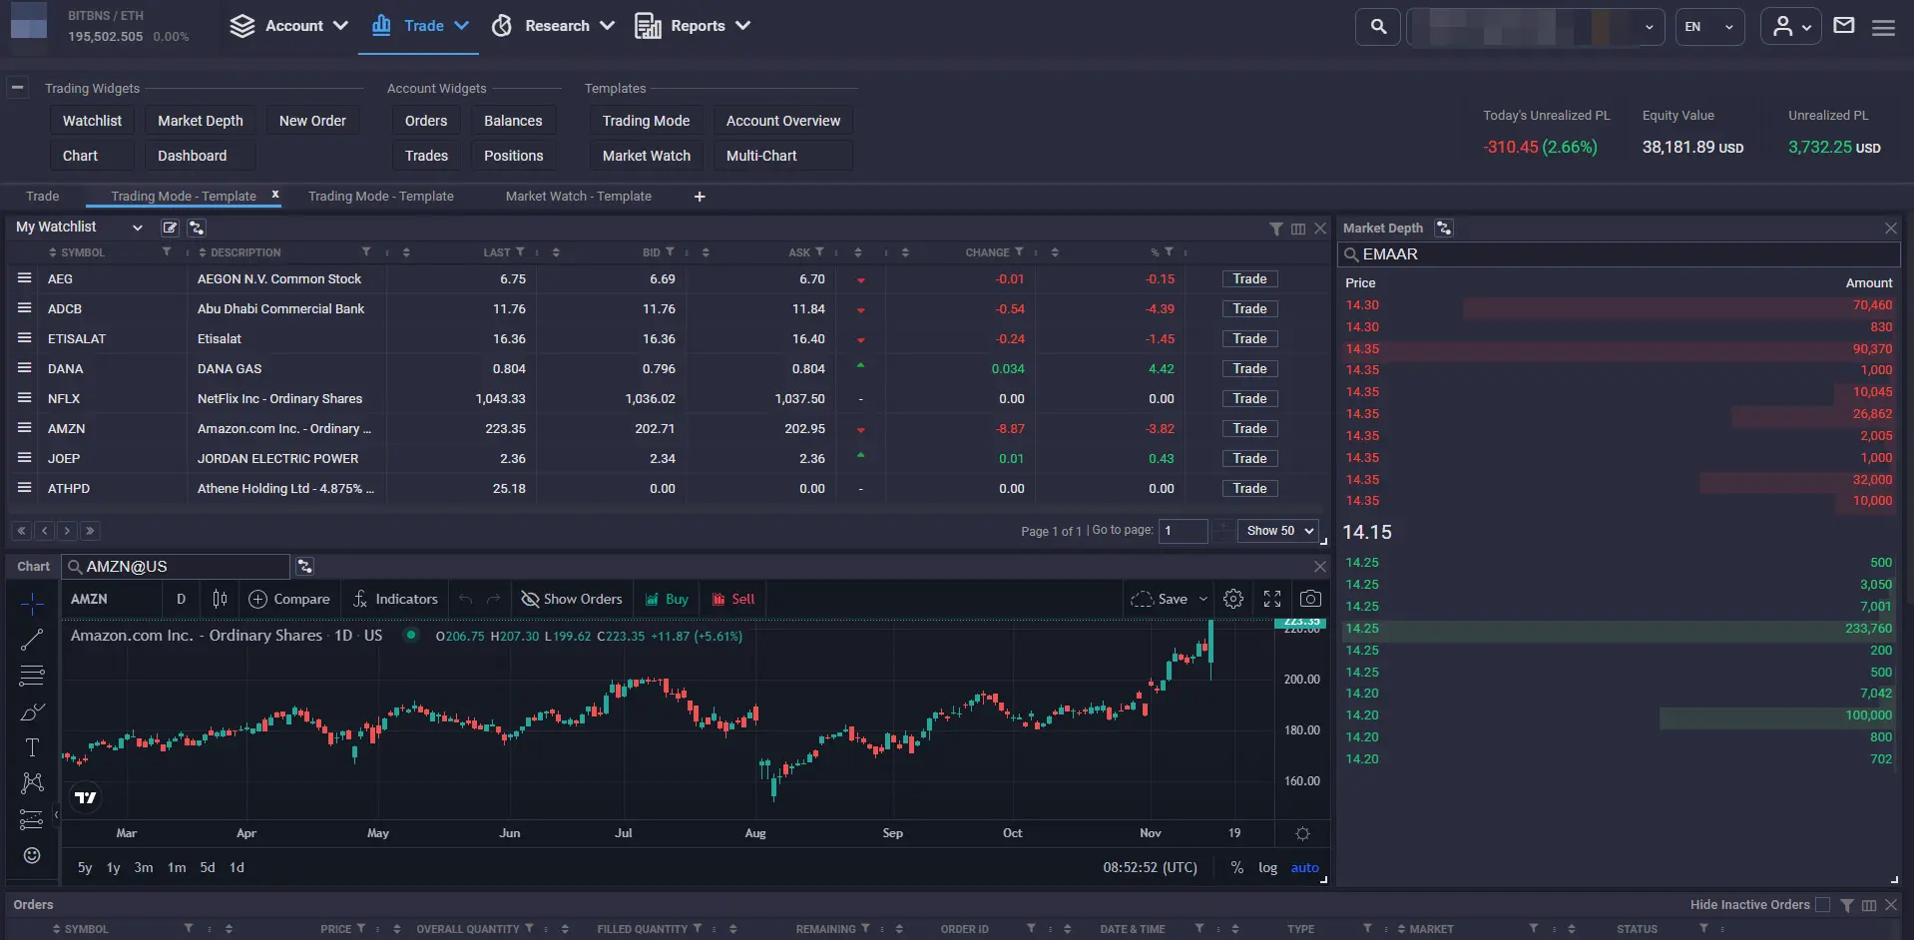Go to last watchlist page
1914x940 pixels.
(x=90, y=531)
